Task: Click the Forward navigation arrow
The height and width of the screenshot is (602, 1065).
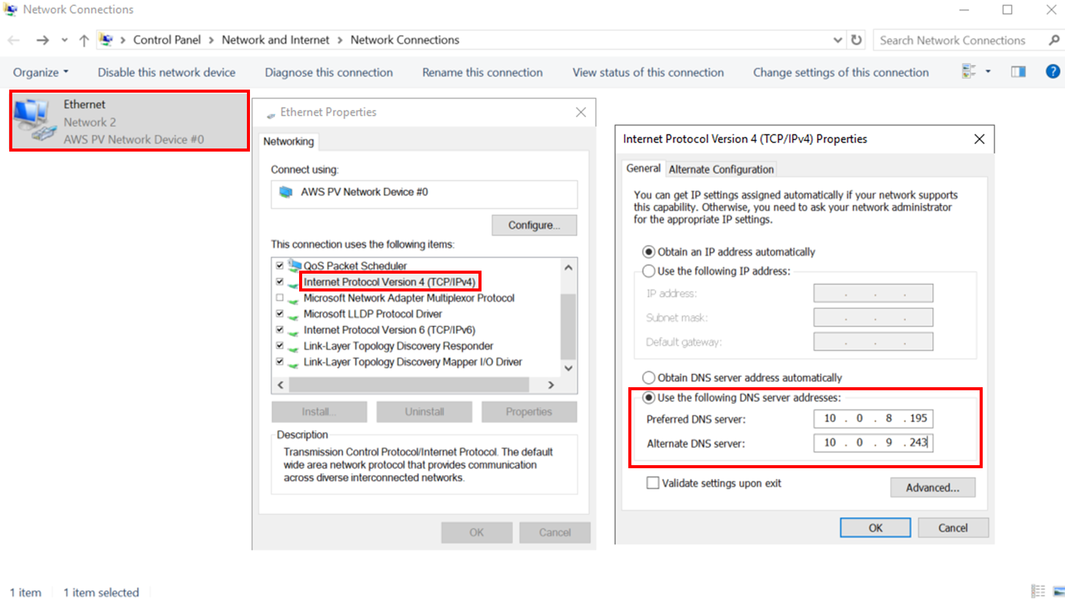Action: tap(42, 41)
